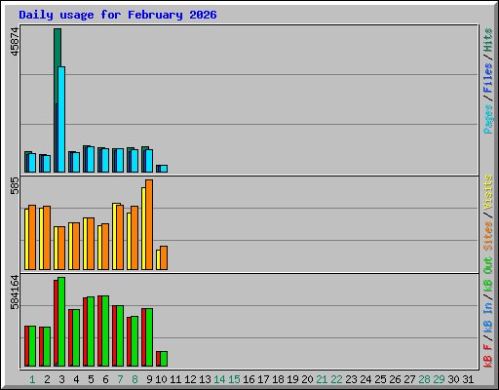The height and width of the screenshot is (390, 499).
Task: Click day 7 on the x-axis
Action: (x=120, y=379)
